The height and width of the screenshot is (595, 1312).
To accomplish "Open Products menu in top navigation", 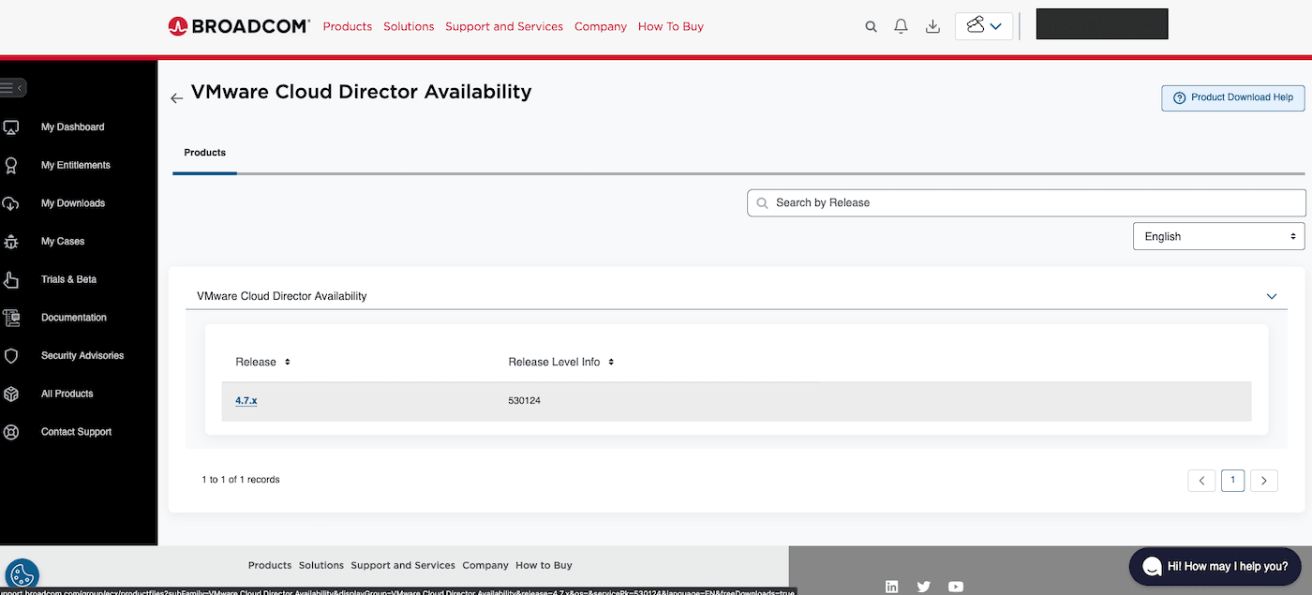I will pos(348,26).
